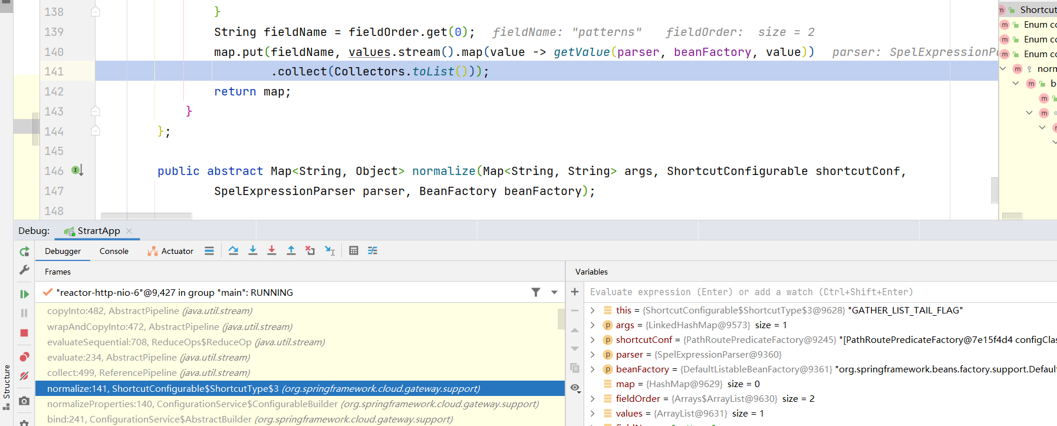Open the Actuator tab
The width and height of the screenshot is (1057, 426).
coord(170,251)
